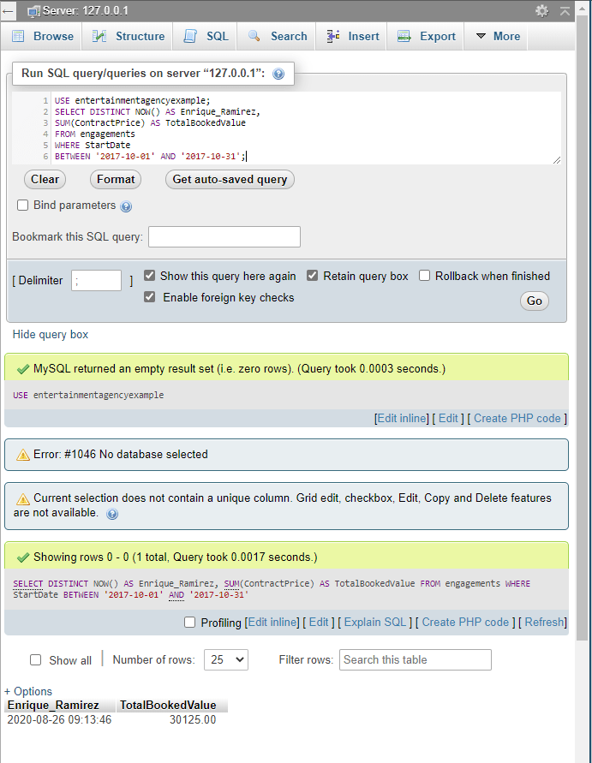Click green checkmark by empty result set message
Screen dimensions: 592x763
pyautogui.click(x=23, y=369)
